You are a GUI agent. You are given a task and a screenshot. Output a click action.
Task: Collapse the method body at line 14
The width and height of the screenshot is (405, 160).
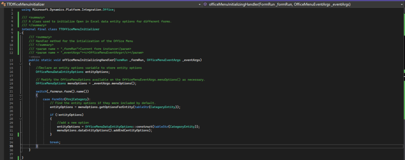pyautogui.click(x=20, y=64)
